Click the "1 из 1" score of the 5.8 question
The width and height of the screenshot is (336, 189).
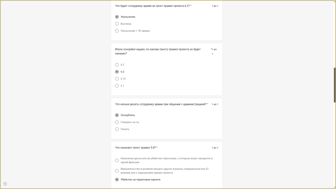(x=215, y=148)
